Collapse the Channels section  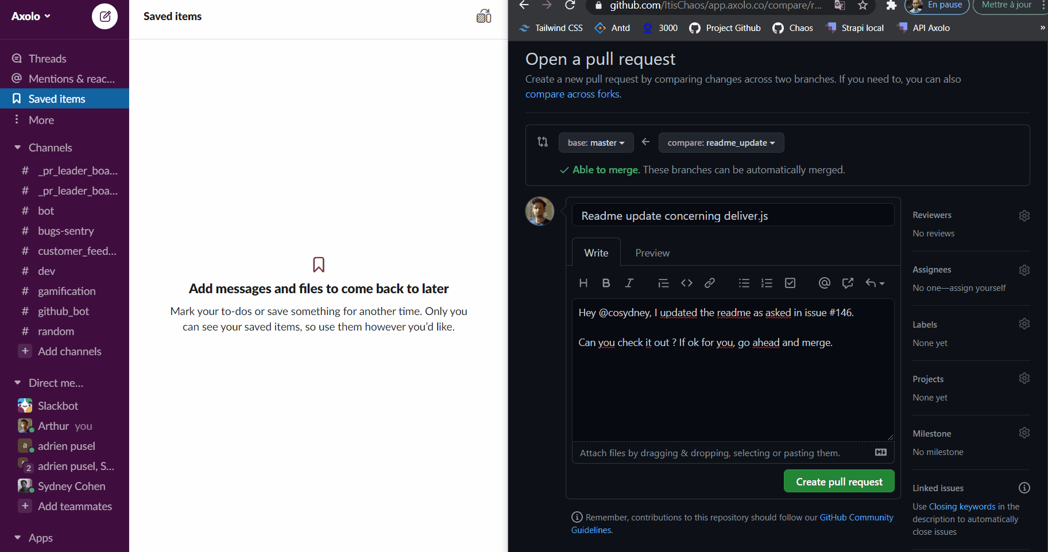(x=18, y=147)
